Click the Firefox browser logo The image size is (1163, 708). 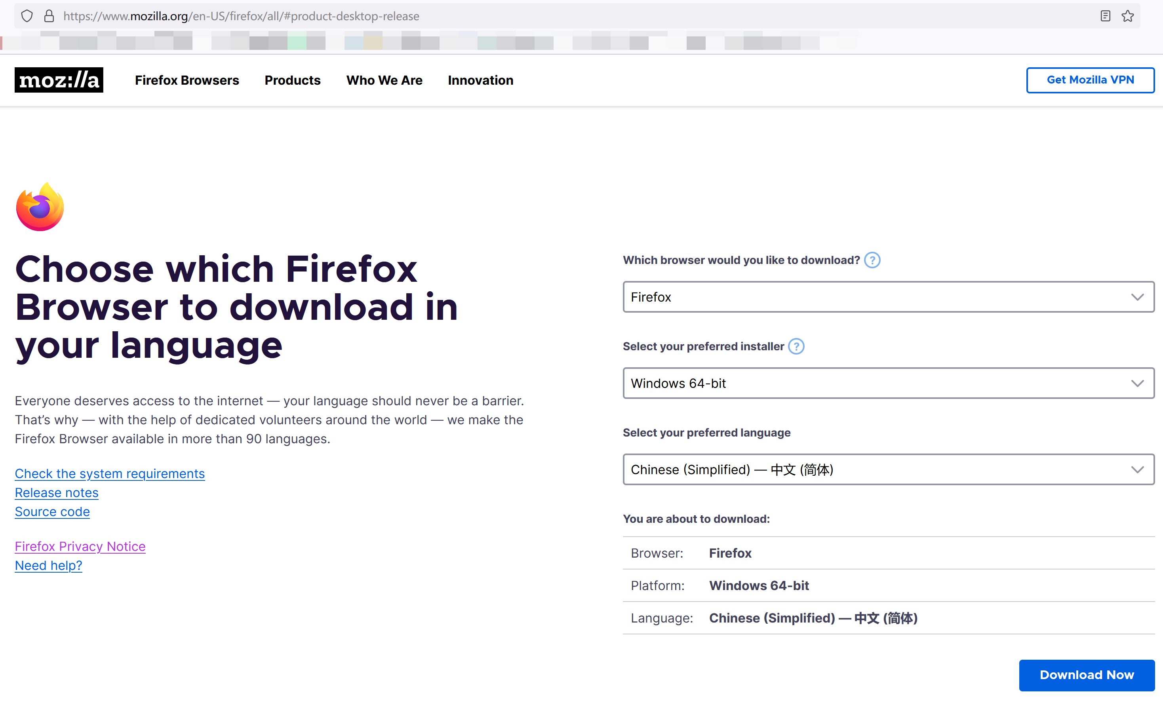pyautogui.click(x=40, y=206)
